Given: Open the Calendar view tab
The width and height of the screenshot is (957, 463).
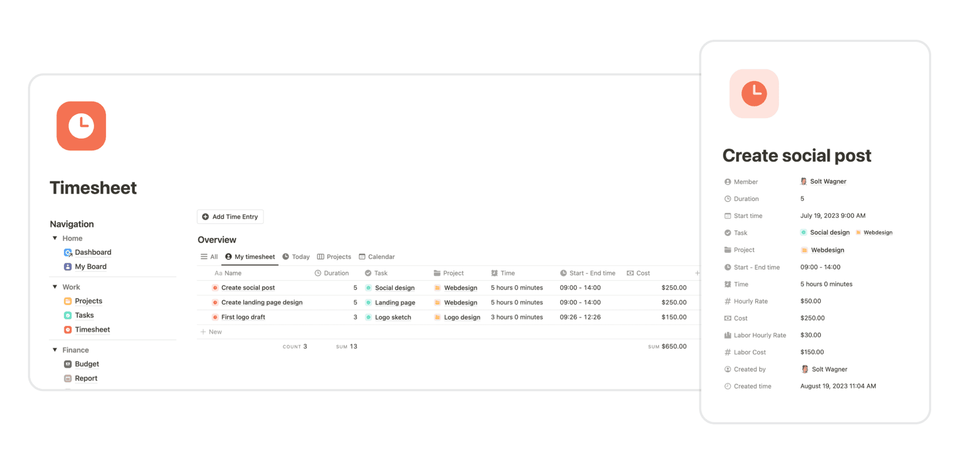Looking at the screenshot, I should pos(377,257).
